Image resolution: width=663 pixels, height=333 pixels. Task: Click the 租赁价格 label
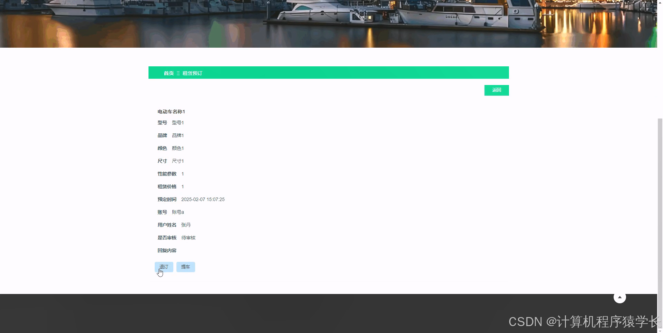click(167, 187)
